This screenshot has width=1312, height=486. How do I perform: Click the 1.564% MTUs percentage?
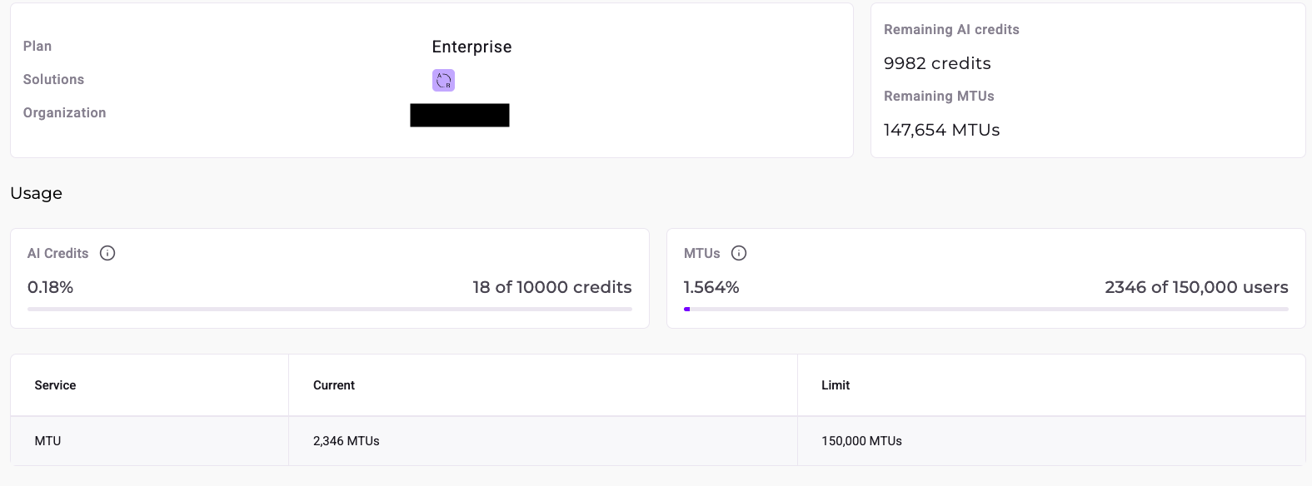pos(711,287)
